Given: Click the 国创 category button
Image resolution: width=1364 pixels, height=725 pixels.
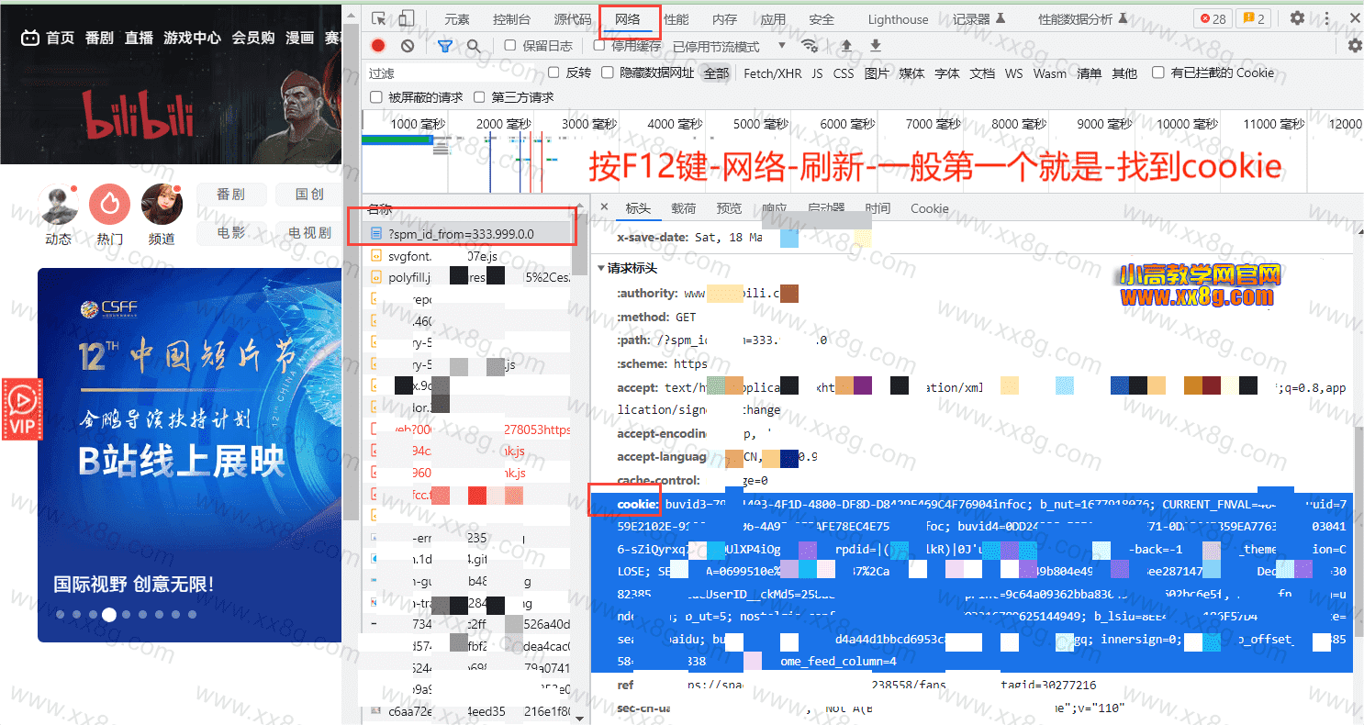Looking at the screenshot, I should coord(309,195).
